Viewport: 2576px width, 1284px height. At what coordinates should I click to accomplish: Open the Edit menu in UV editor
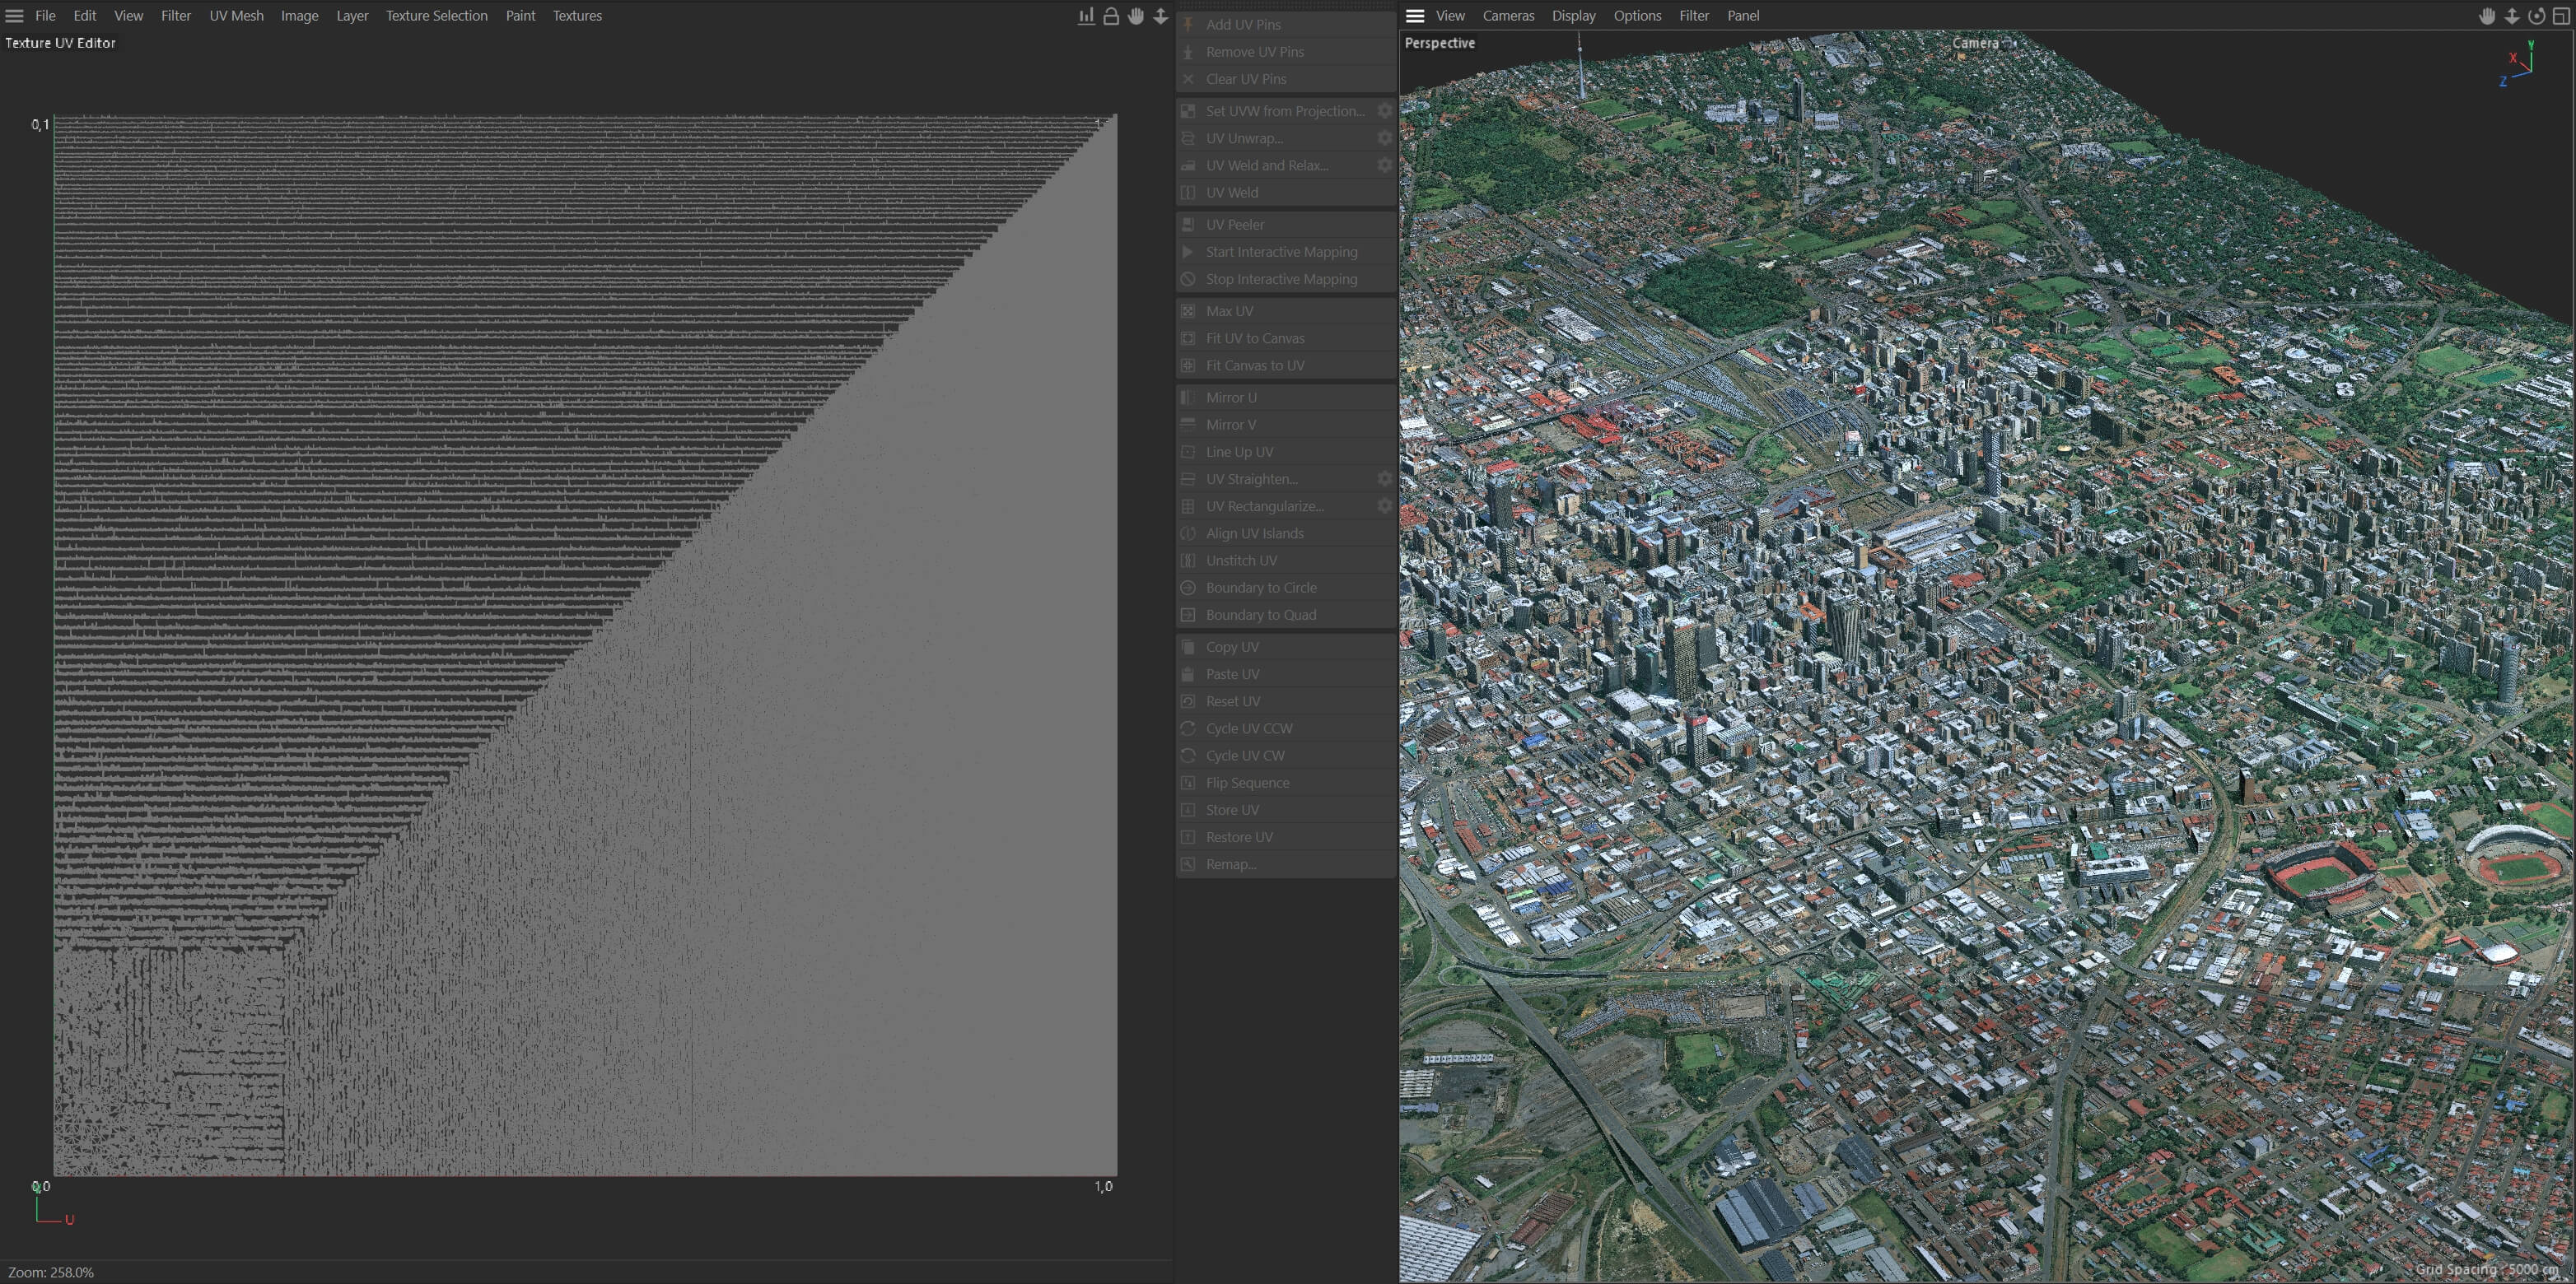click(x=85, y=16)
